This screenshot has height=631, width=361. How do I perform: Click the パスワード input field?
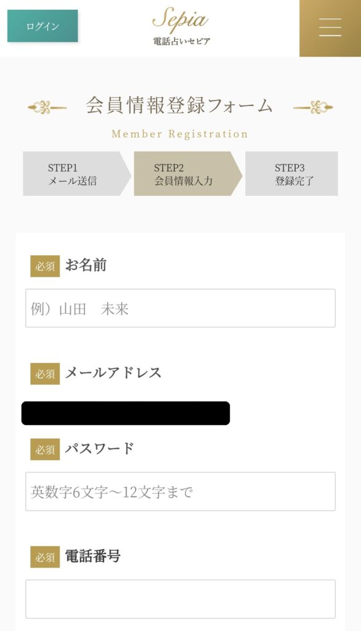(179, 491)
